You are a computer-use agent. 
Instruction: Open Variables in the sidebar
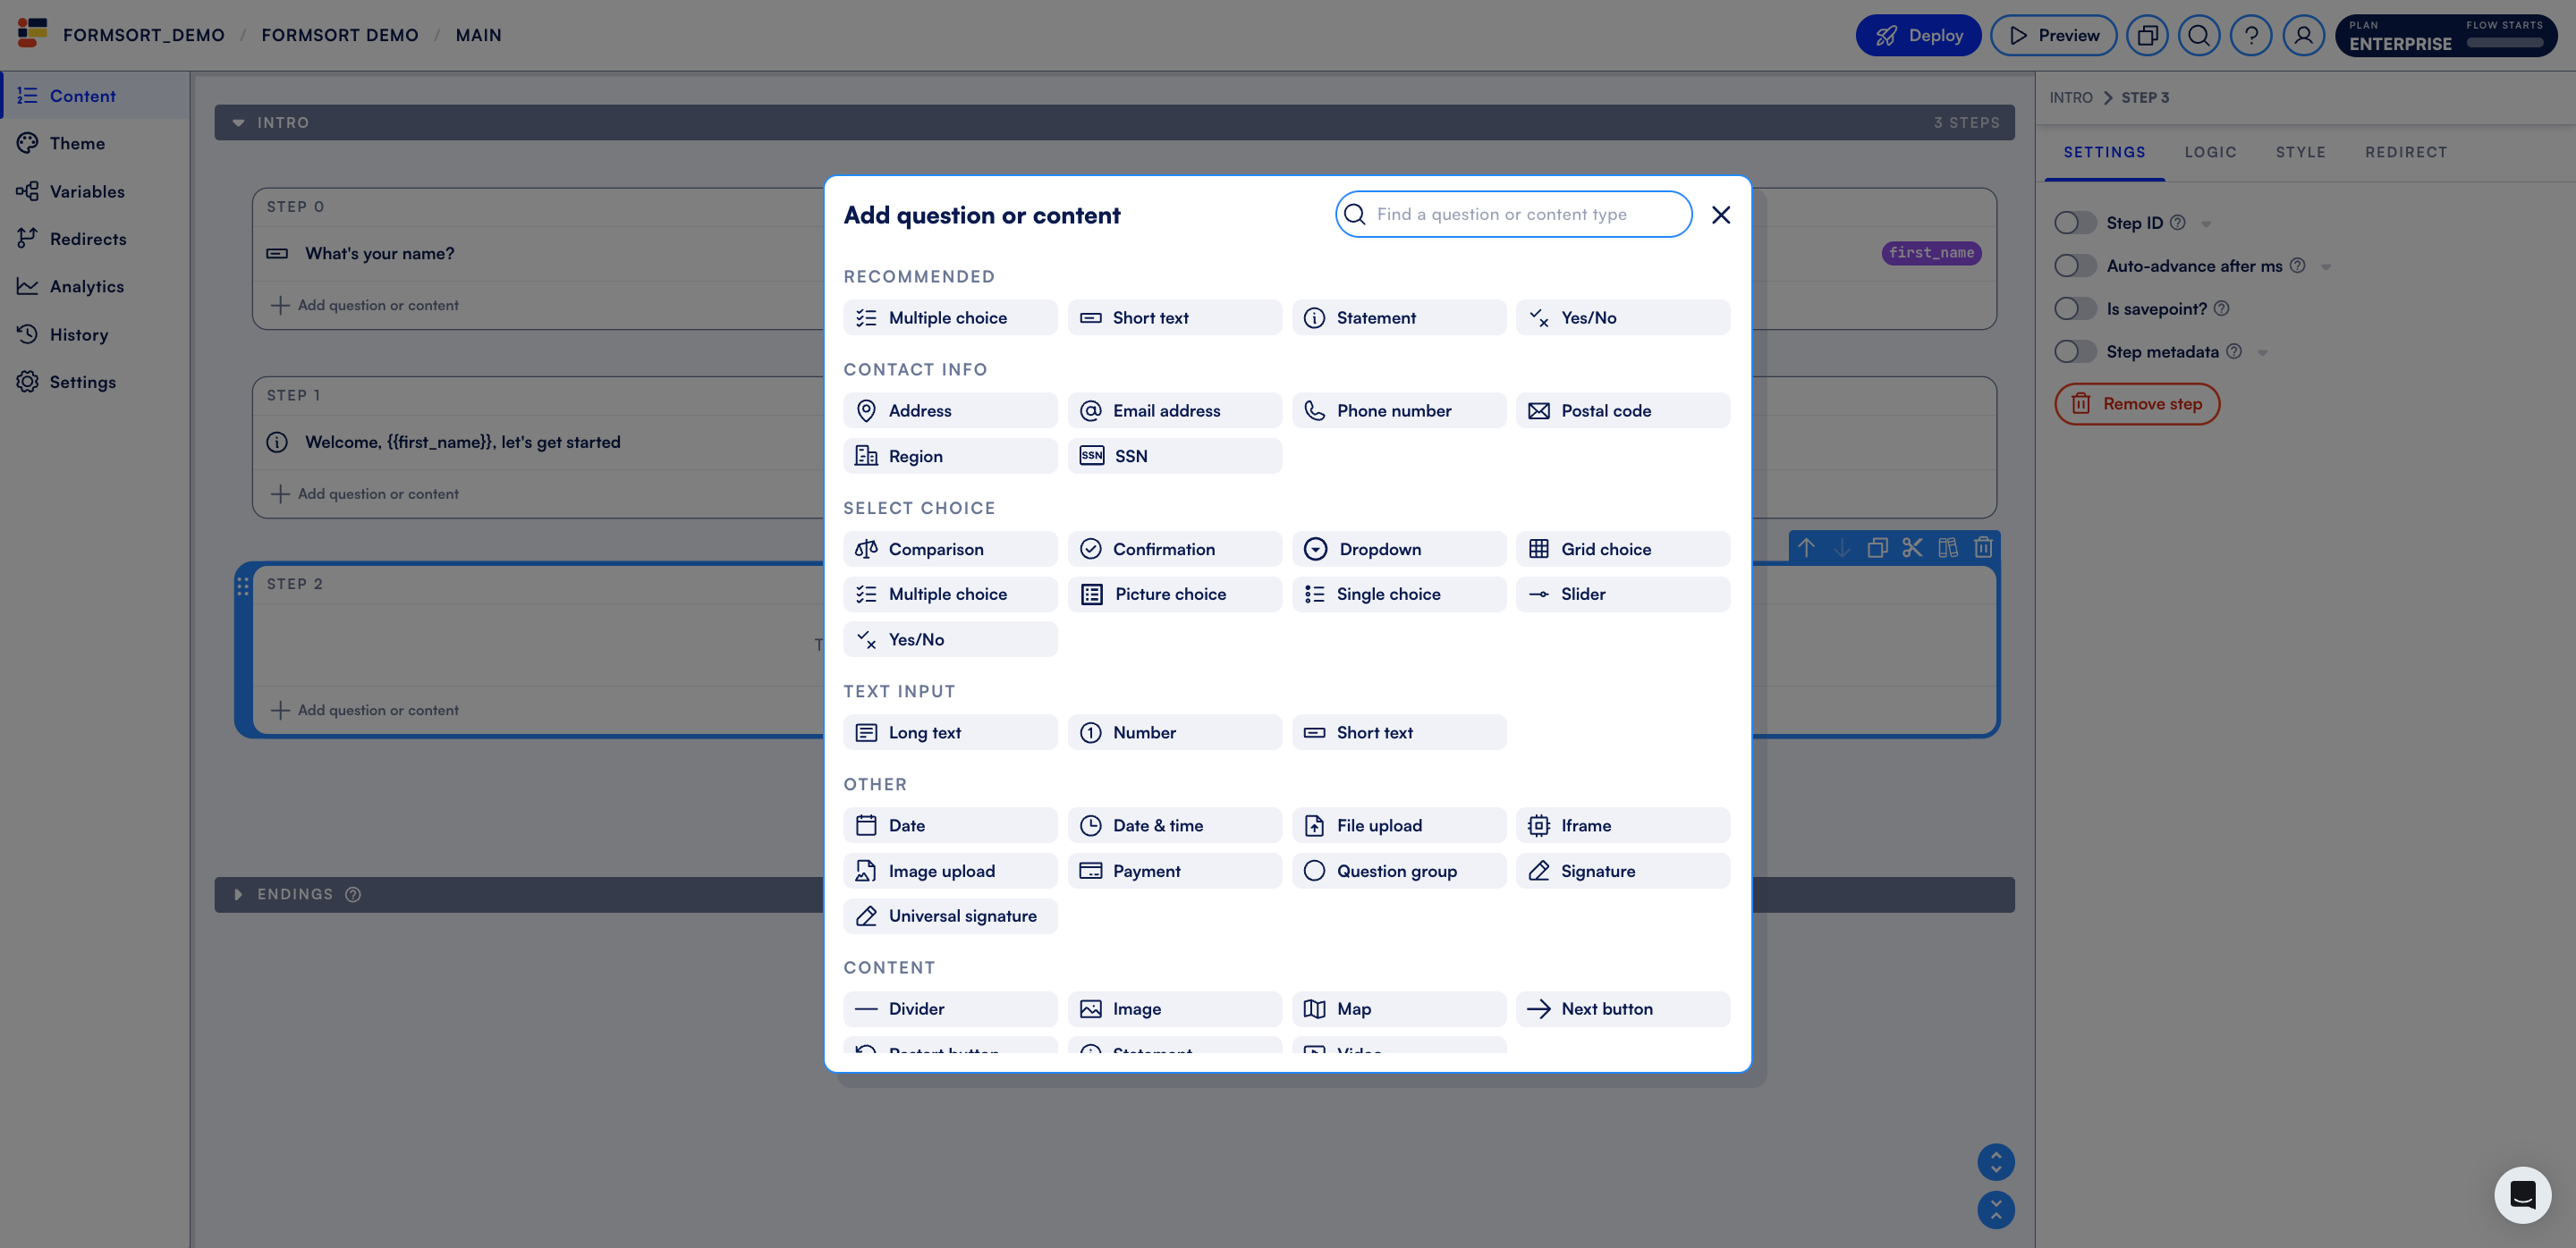95,190
